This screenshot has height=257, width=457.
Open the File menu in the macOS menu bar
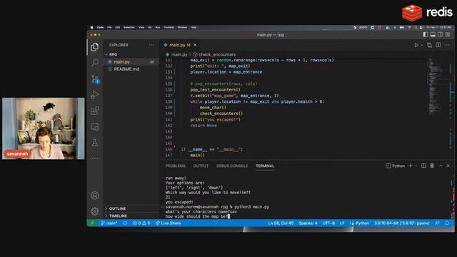pyautogui.click(x=109, y=27)
